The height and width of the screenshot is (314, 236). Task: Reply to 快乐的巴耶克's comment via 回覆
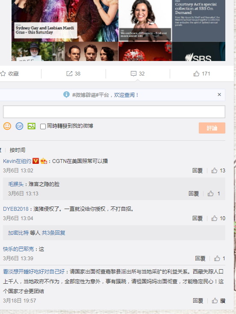pos(200,259)
